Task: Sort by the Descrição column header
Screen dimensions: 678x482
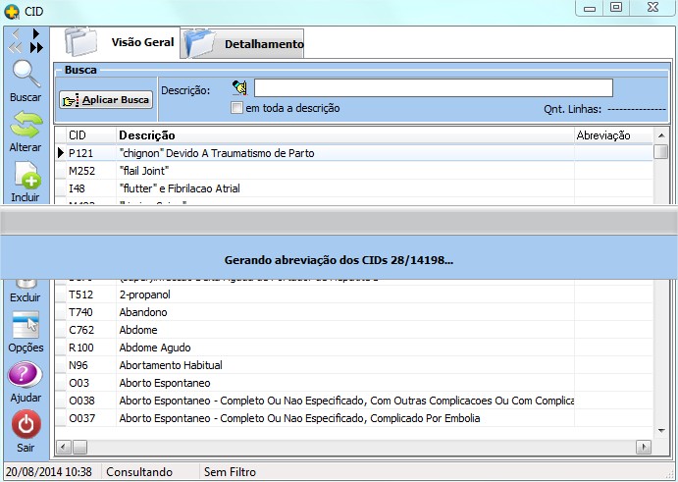Action: click(343, 134)
